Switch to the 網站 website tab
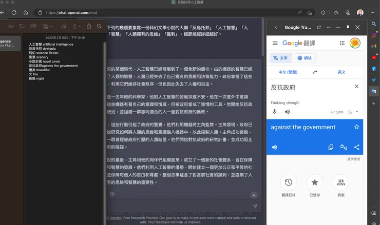Image resolution: width=380 pixels, height=225 pixels. pos(305,58)
